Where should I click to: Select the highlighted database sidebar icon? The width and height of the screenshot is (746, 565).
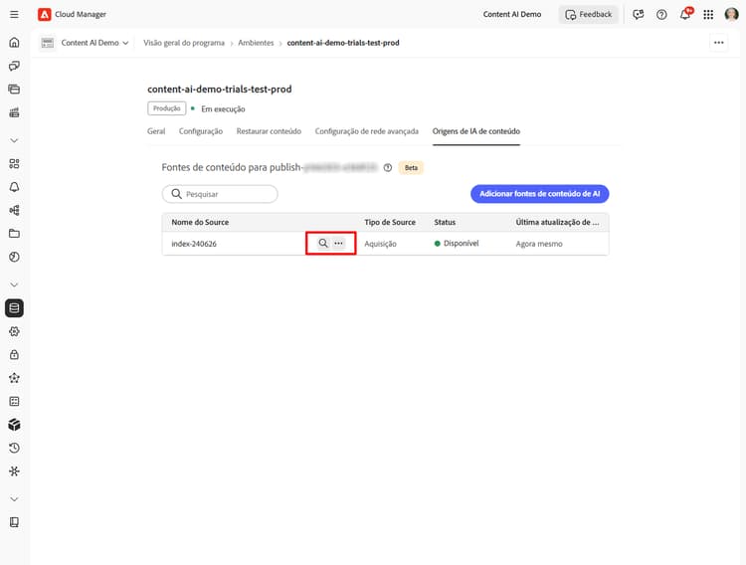coord(14,308)
